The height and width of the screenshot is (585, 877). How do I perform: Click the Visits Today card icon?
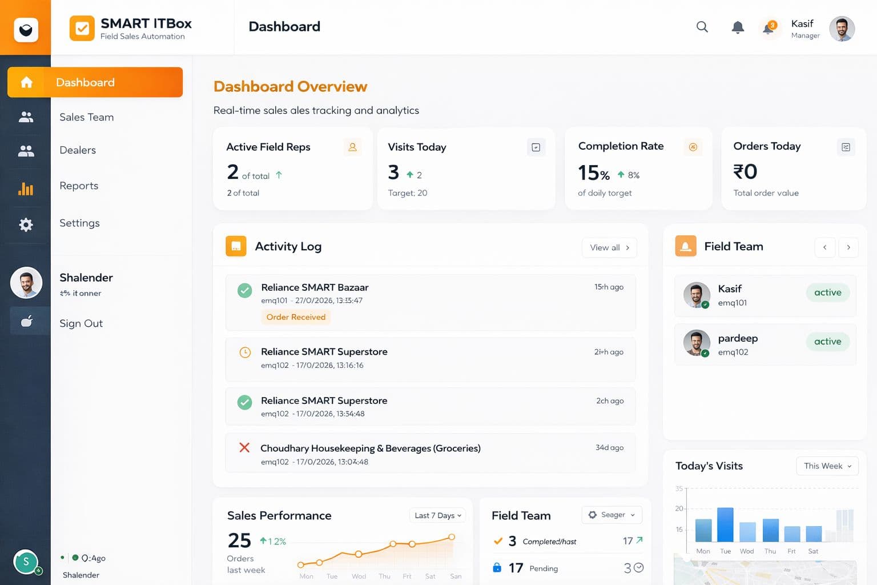(536, 147)
